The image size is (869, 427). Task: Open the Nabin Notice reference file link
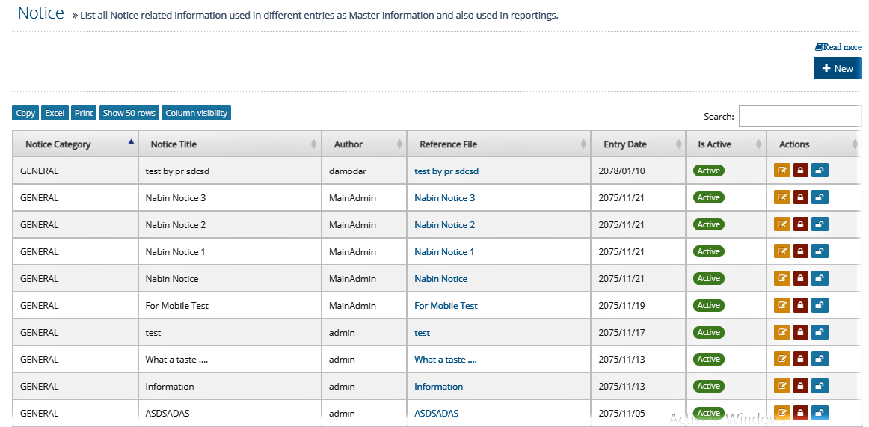coord(440,279)
